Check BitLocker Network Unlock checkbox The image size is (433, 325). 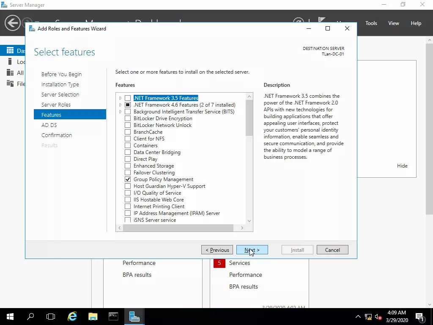pos(128,125)
